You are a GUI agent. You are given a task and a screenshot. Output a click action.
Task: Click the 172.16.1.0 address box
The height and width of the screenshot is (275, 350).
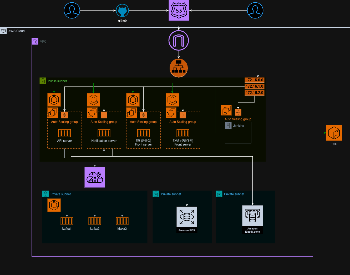pyautogui.click(x=254, y=86)
